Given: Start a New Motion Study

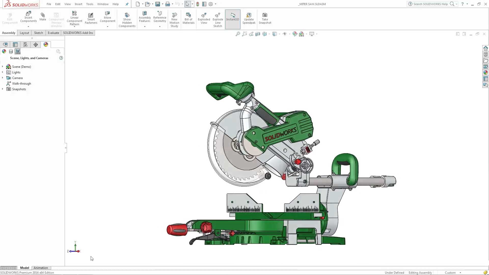Looking at the screenshot, I should [x=174, y=20].
